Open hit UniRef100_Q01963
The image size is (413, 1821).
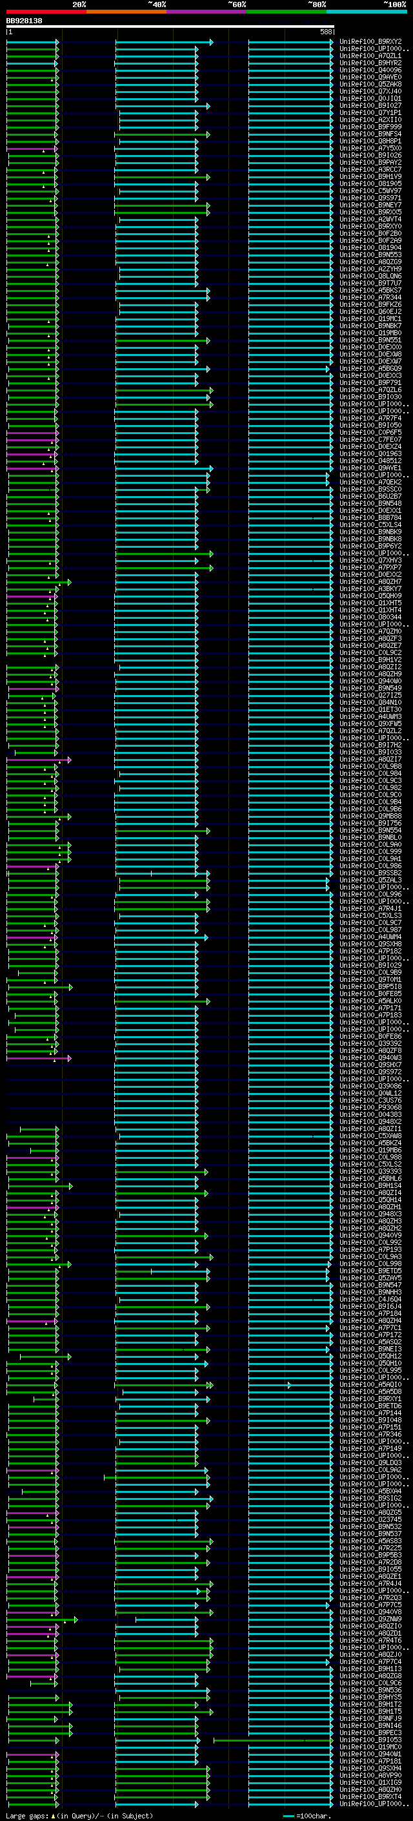(370, 454)
